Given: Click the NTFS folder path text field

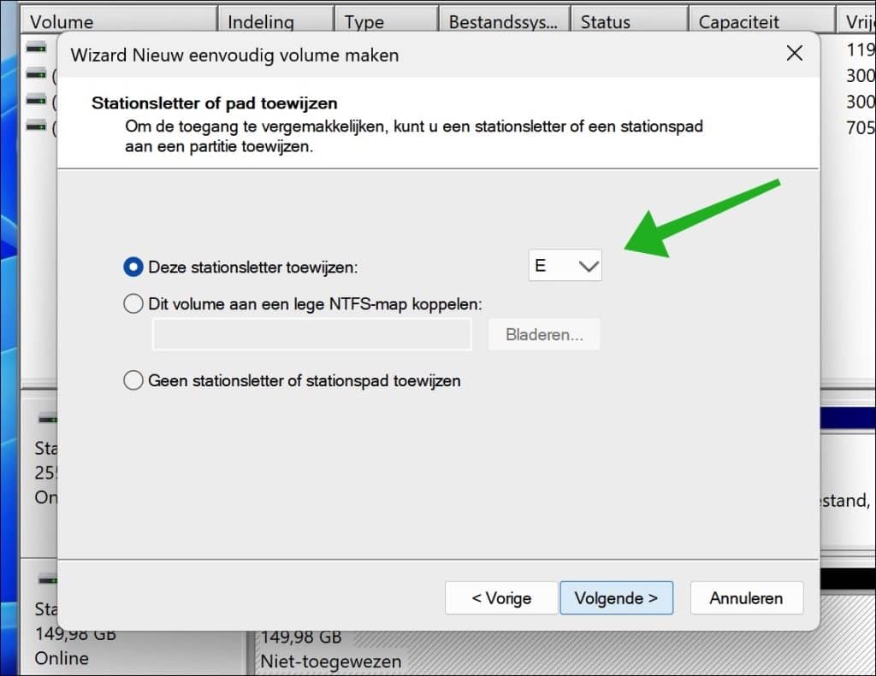Looking at the screenshot, I should pyautogui.click(x=311, y=335).
